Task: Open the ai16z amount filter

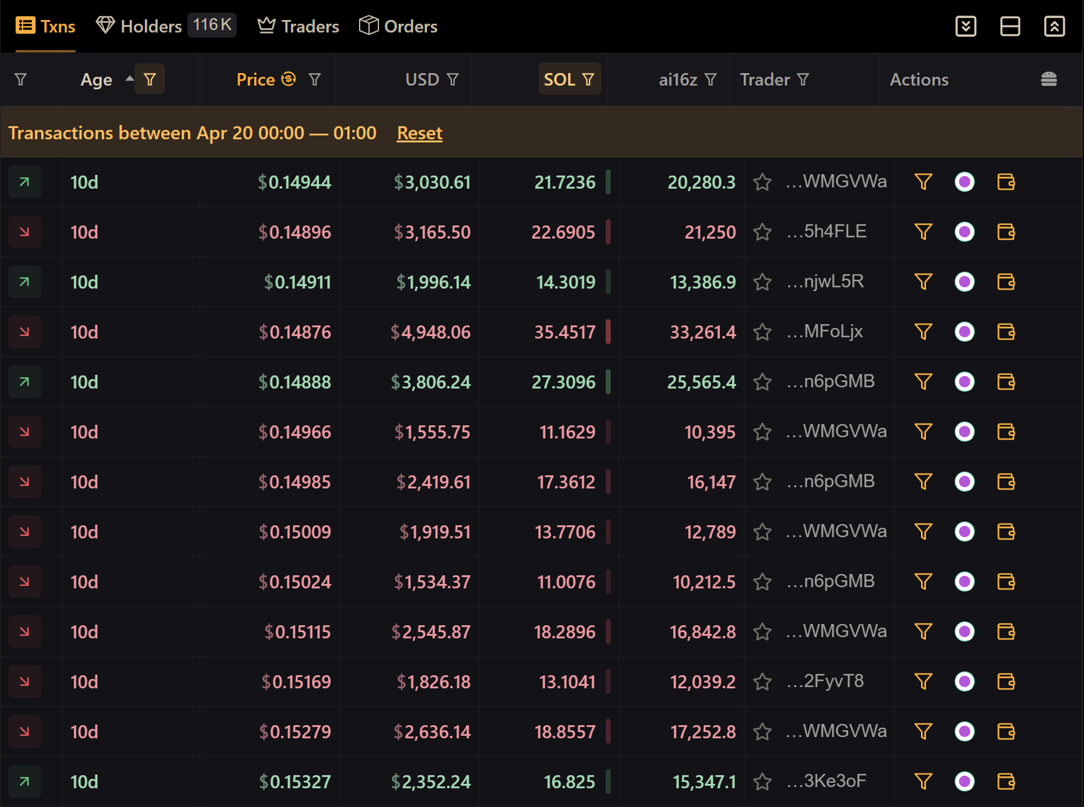Action: pyautogui.click(x=711, y=79)
